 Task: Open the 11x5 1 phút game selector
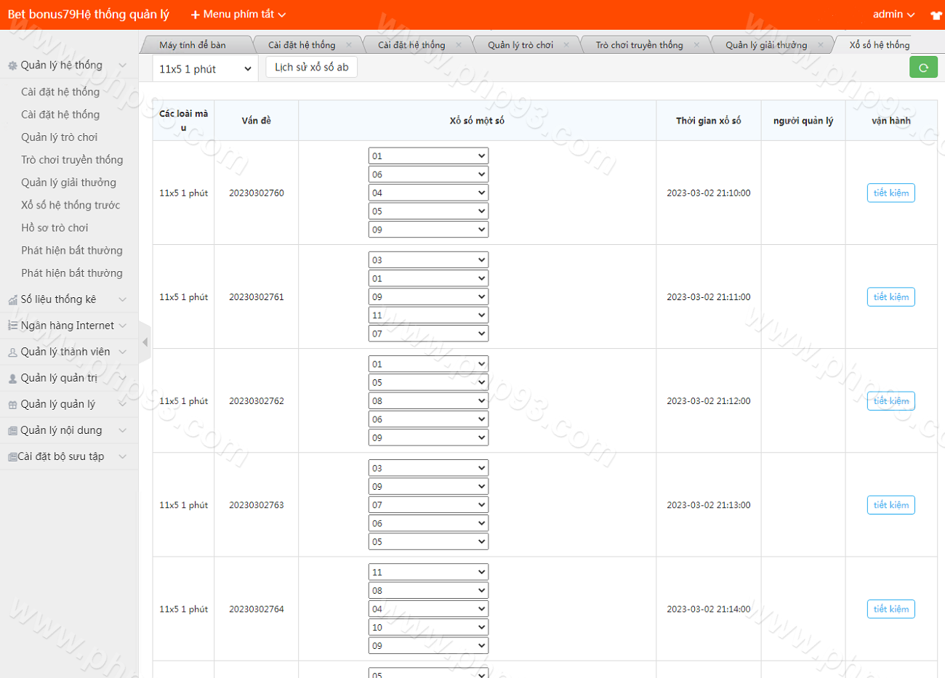click(x=205, y=69)
